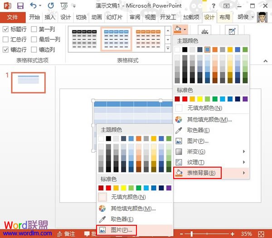Choose 图片(P) in table background submenu
This screenshot has width=272, height=238.
pos(135,230)
